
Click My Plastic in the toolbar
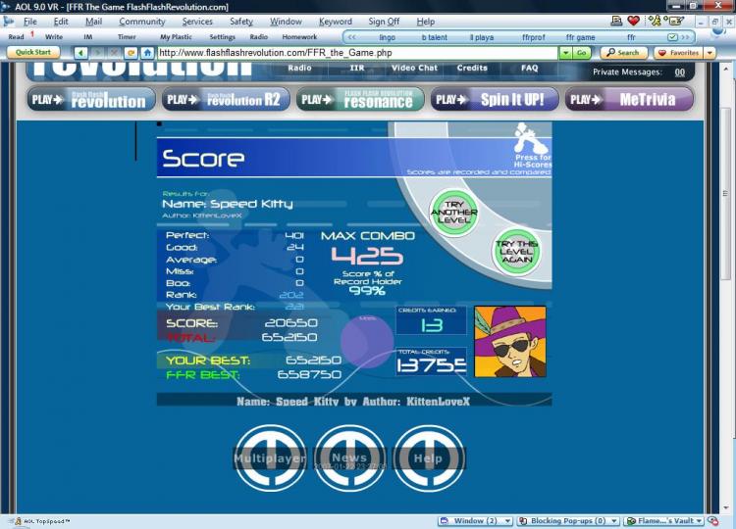(x=176, y=37)
